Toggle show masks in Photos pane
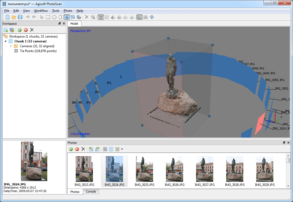The image size is (293, 202). pos(111,149)
